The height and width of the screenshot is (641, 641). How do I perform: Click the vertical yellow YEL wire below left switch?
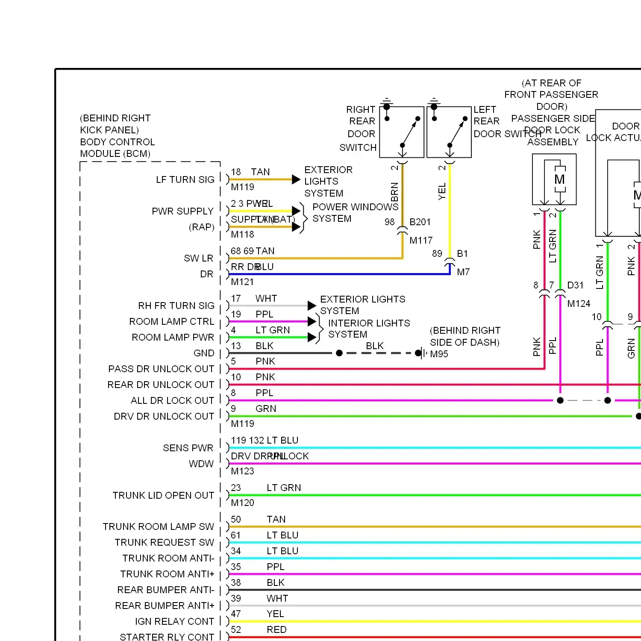coord(450,212)
